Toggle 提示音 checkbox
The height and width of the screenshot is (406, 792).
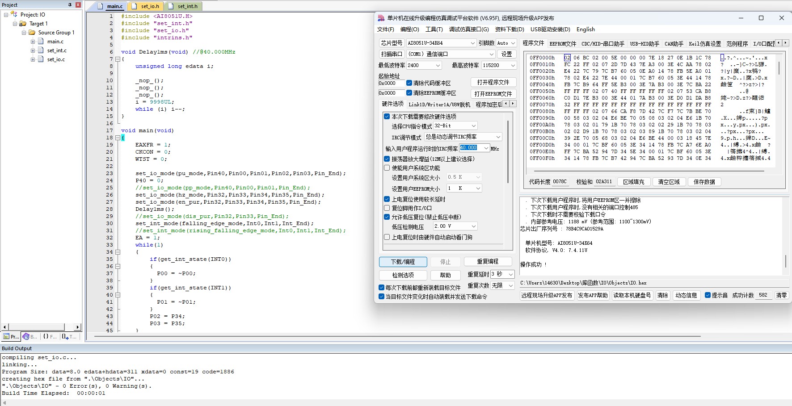pos(708,295)
